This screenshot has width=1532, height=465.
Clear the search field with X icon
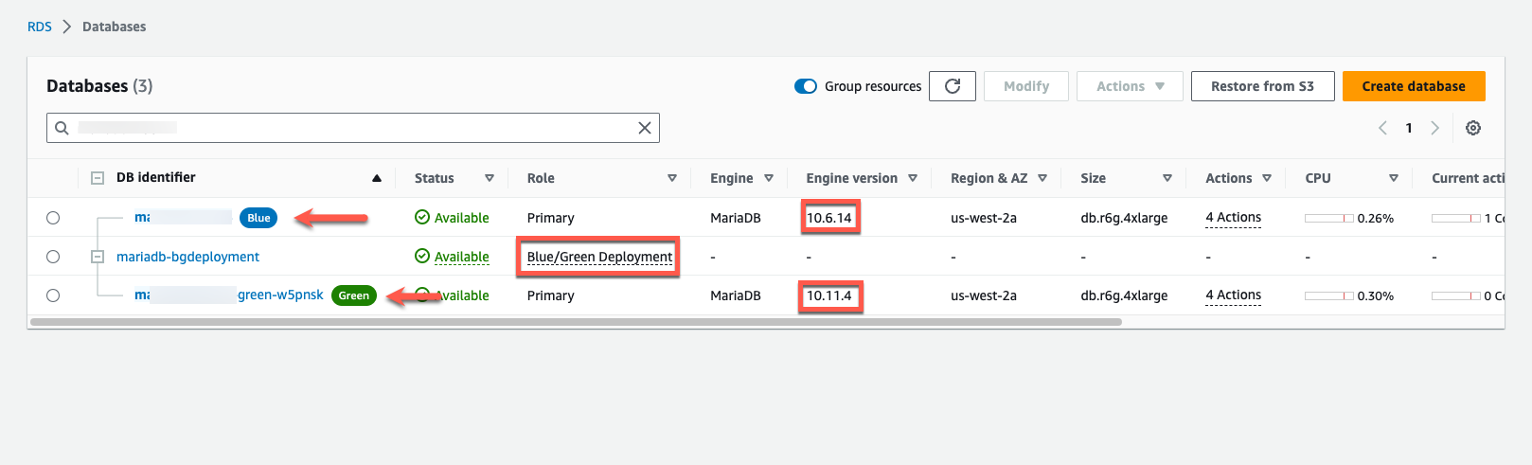tap(645, 128)
